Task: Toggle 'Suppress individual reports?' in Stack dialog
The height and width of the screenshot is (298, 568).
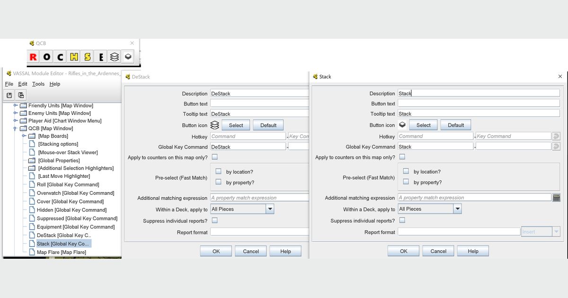Action: (402, 220)
